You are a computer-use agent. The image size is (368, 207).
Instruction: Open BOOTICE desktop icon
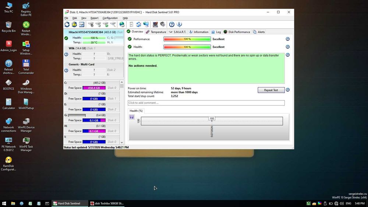tap(9, 85)
